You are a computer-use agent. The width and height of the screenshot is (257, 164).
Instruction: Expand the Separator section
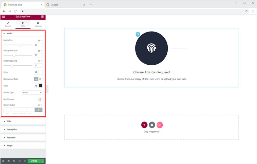click(x=11, y=137)
